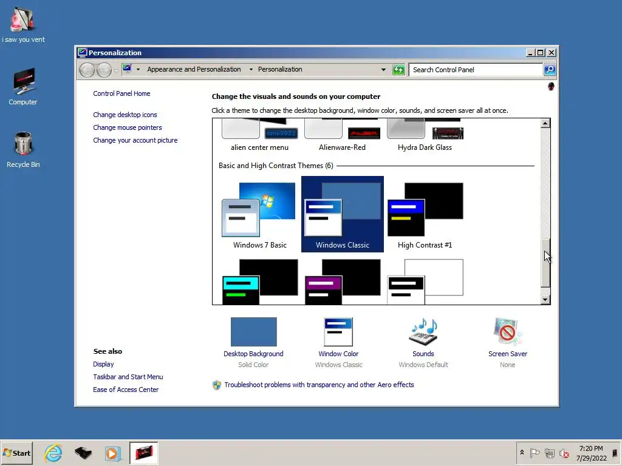The image size is (622, 466).
Task: Open Change desktop icons link
Action: point(125,115)
